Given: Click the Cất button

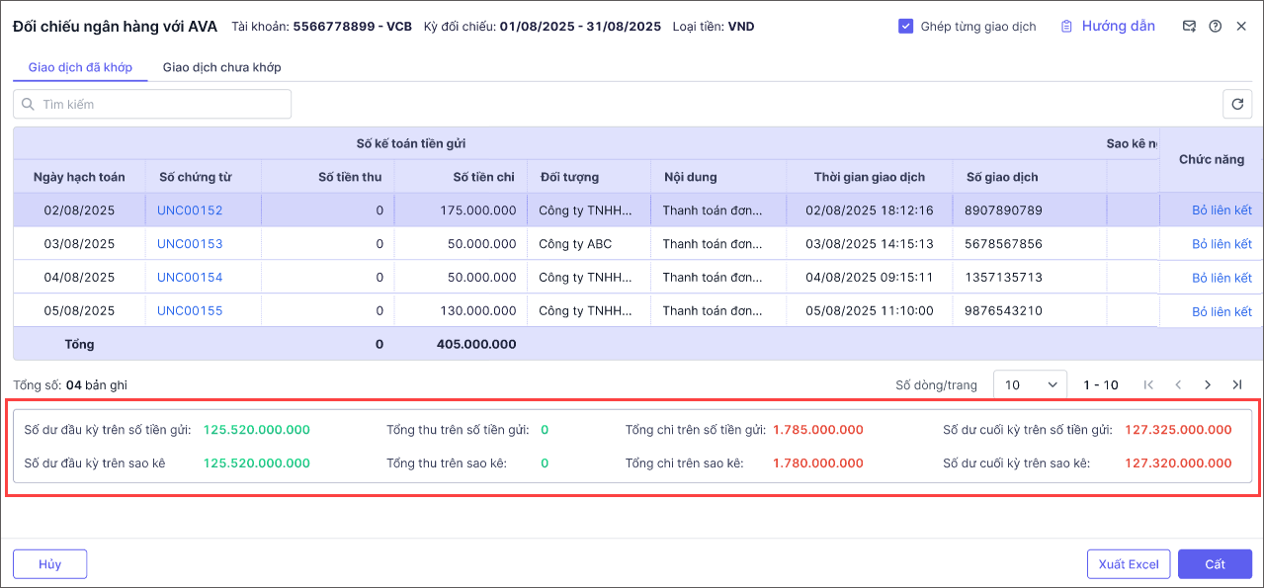Looking at the screenshot, I should pyautogui.click(x=1215, y=564).
